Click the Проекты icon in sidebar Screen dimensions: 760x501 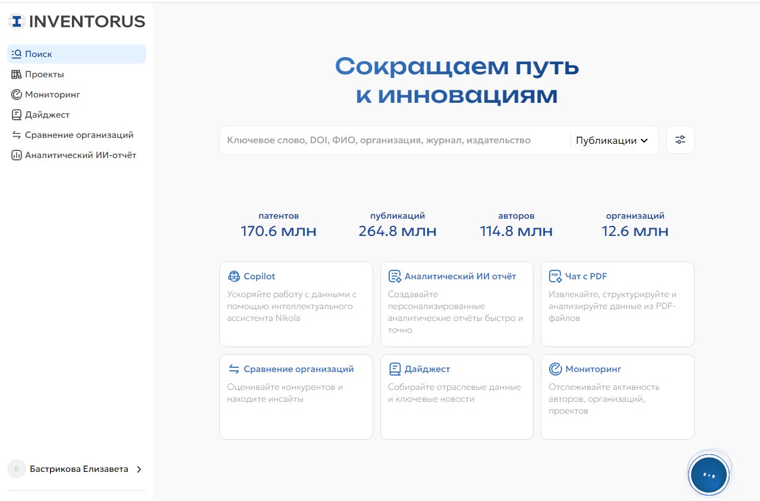click(17, 74)
